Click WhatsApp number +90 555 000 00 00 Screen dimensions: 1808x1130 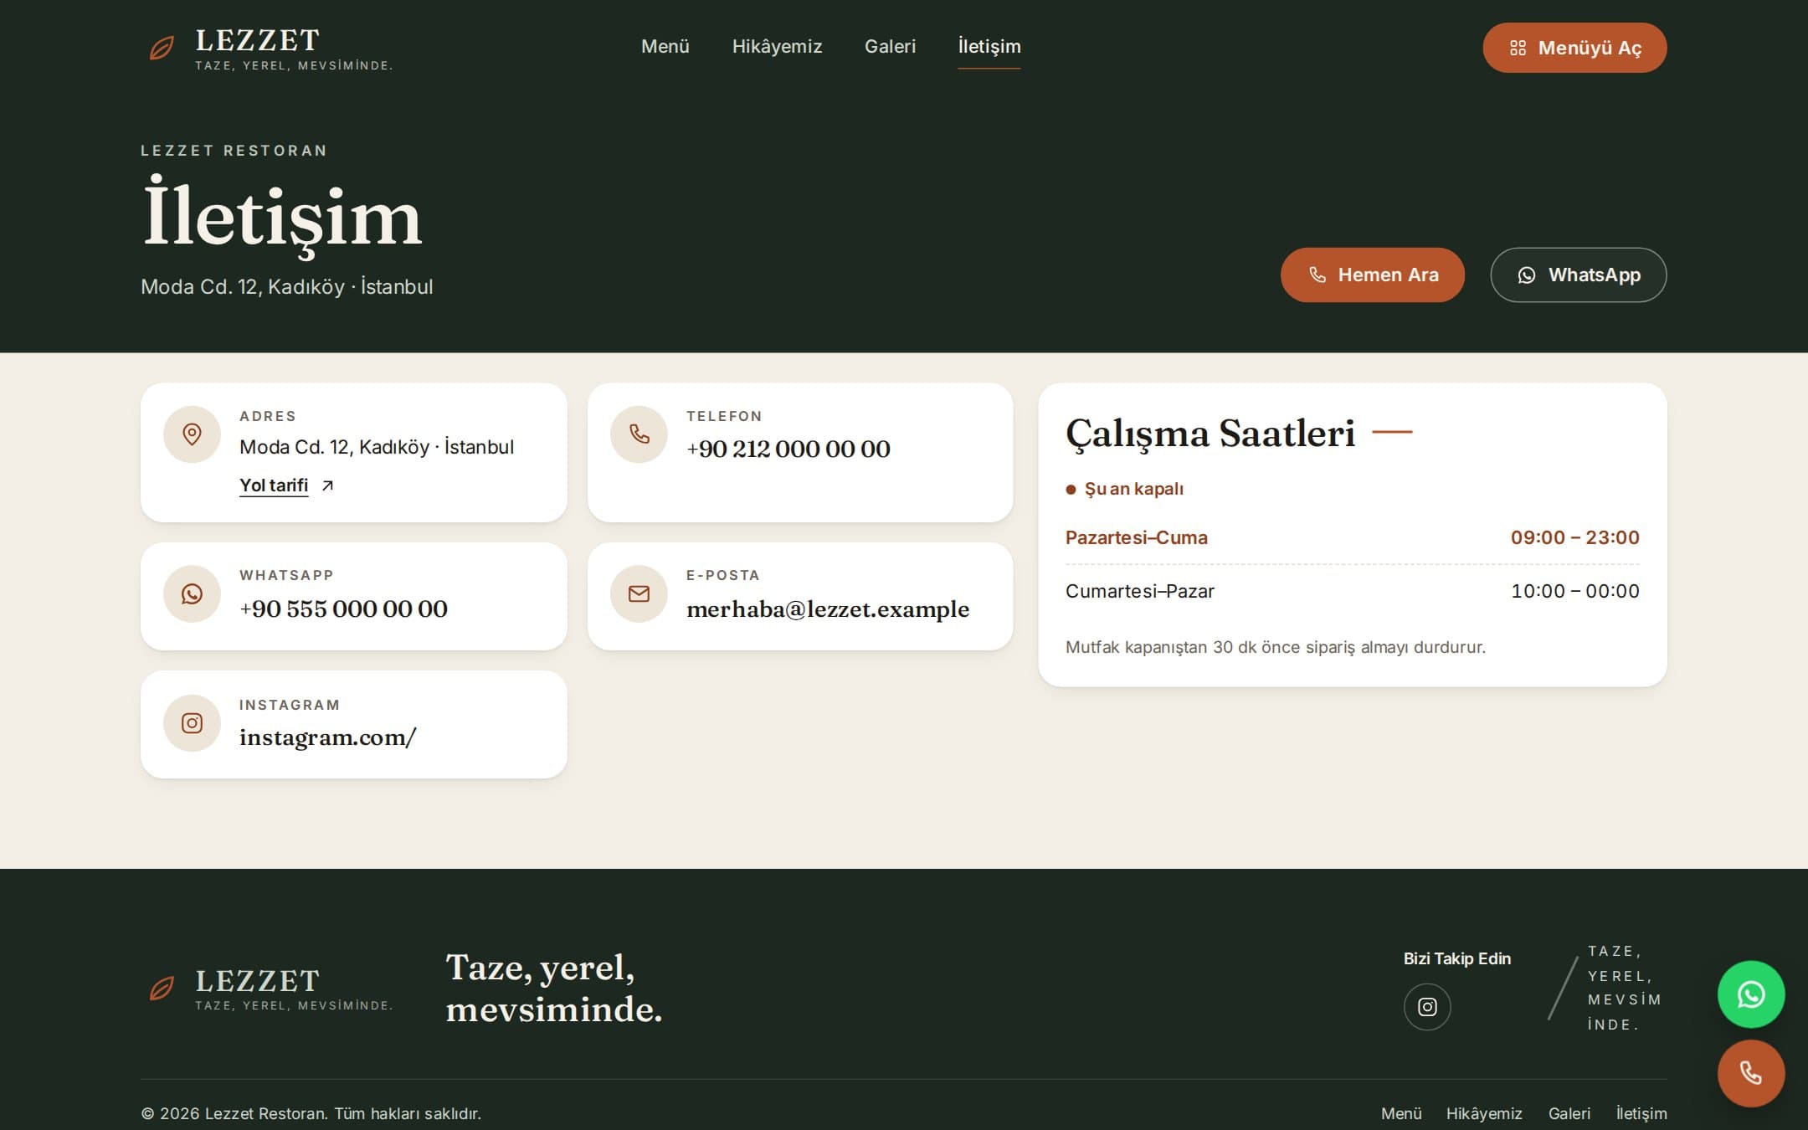[343, 609]
